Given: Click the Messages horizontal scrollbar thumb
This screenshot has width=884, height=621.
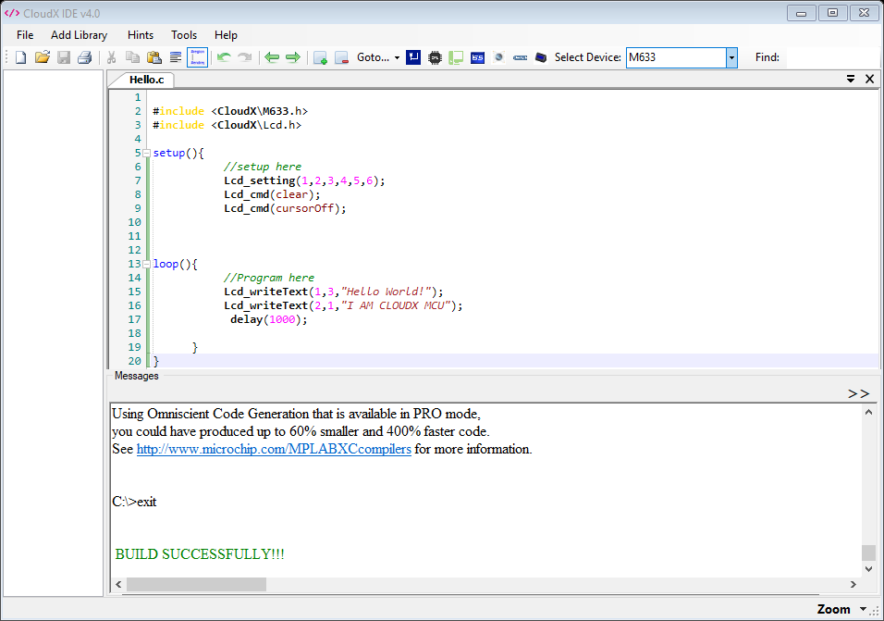Looking at the screenshot, I should [x=196, y=584].
